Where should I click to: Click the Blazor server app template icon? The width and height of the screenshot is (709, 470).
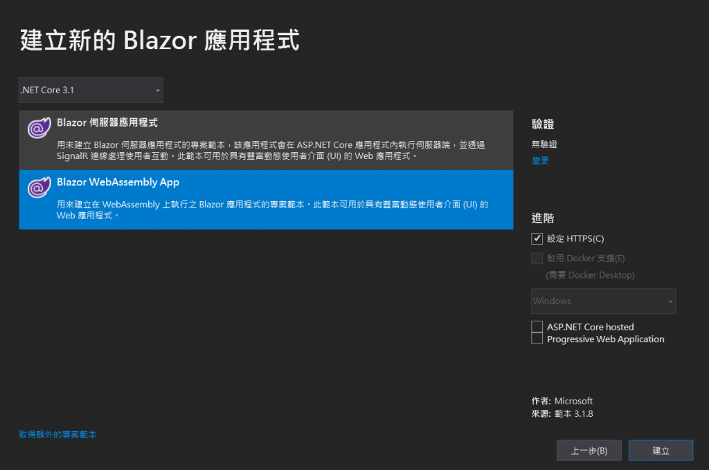39,128
